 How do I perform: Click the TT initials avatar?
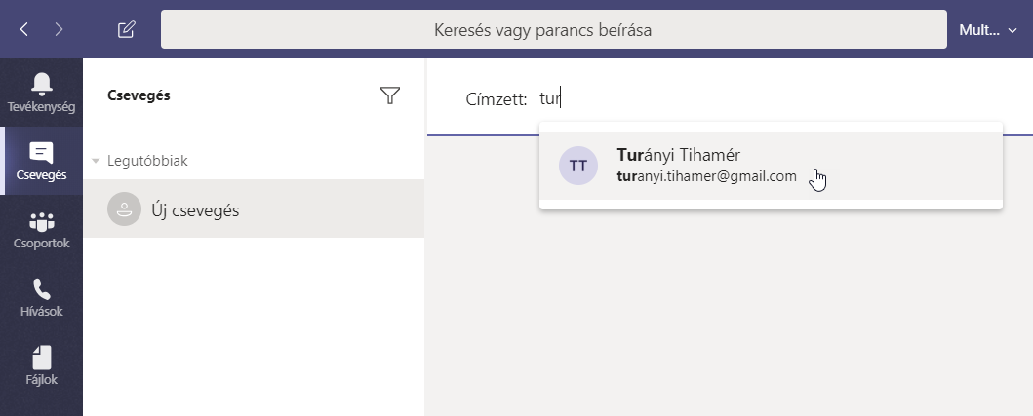[577, 166]
